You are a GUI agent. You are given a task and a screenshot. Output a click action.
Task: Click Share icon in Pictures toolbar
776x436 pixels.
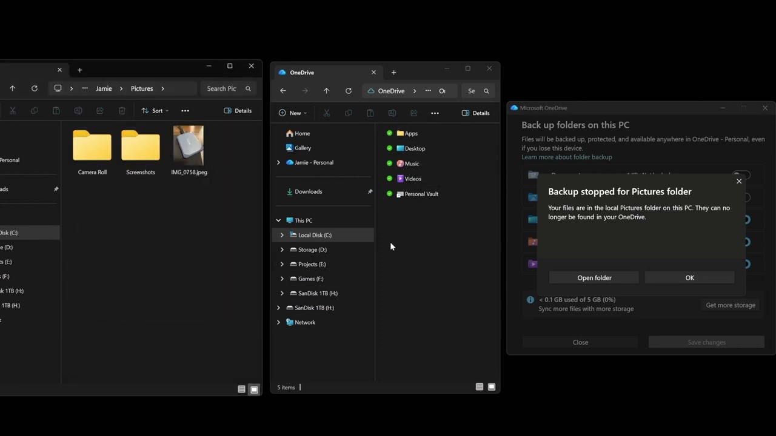click(x=100, y=111)
